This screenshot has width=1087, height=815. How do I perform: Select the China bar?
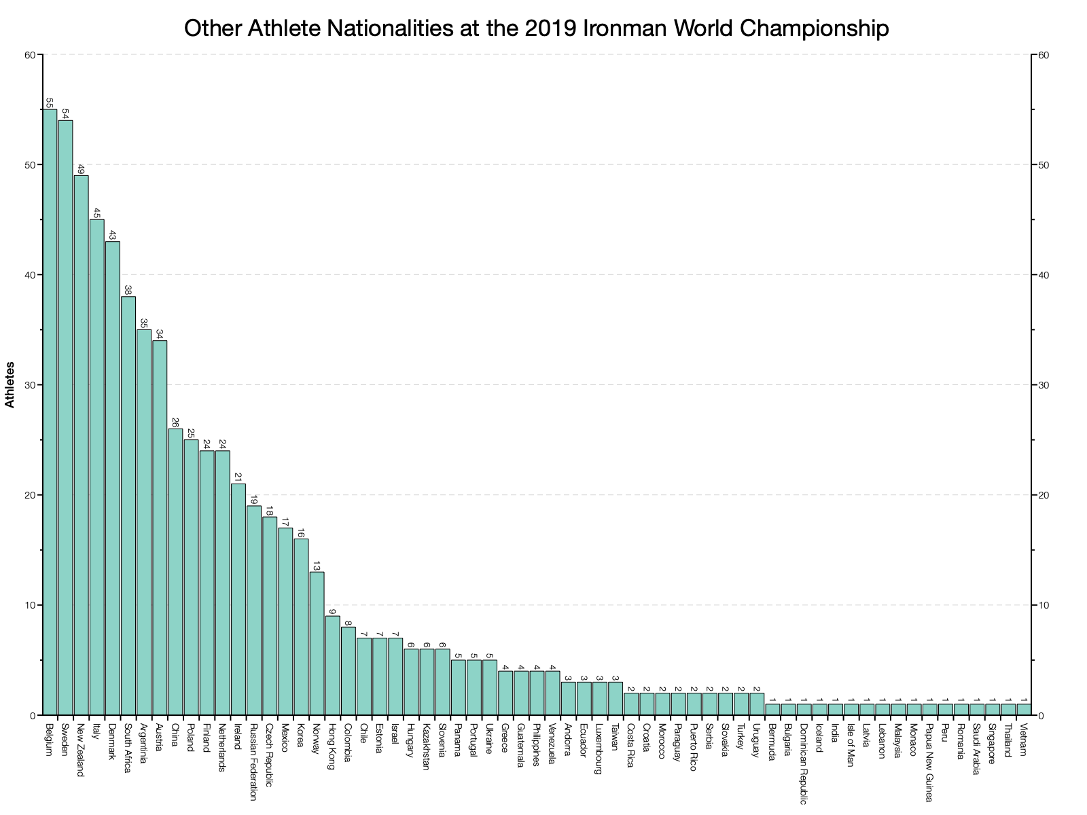pyautogui.click(x=175, y=571)
